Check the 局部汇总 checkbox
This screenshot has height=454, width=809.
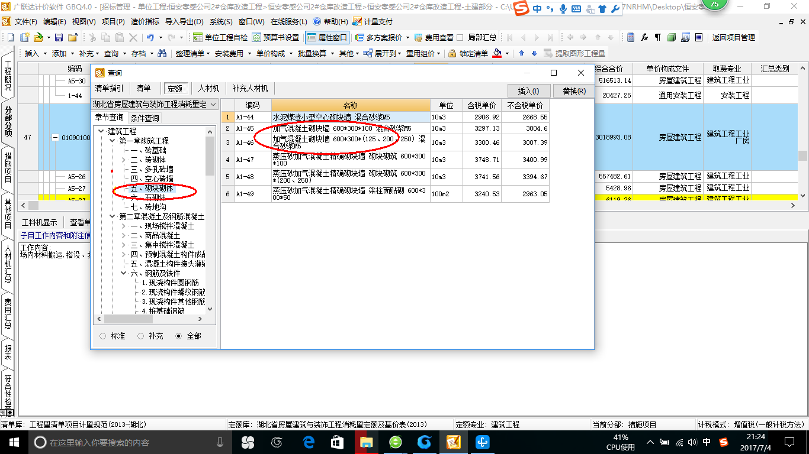click(x=460, y=37)
